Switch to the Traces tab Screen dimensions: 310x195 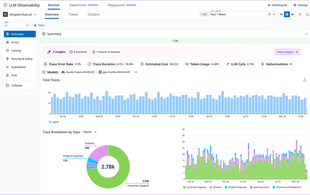(73, 14)
